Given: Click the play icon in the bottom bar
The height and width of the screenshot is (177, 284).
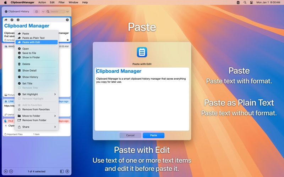Looking at the screenshot, I should pyautogui.click(x=6, y=171).
